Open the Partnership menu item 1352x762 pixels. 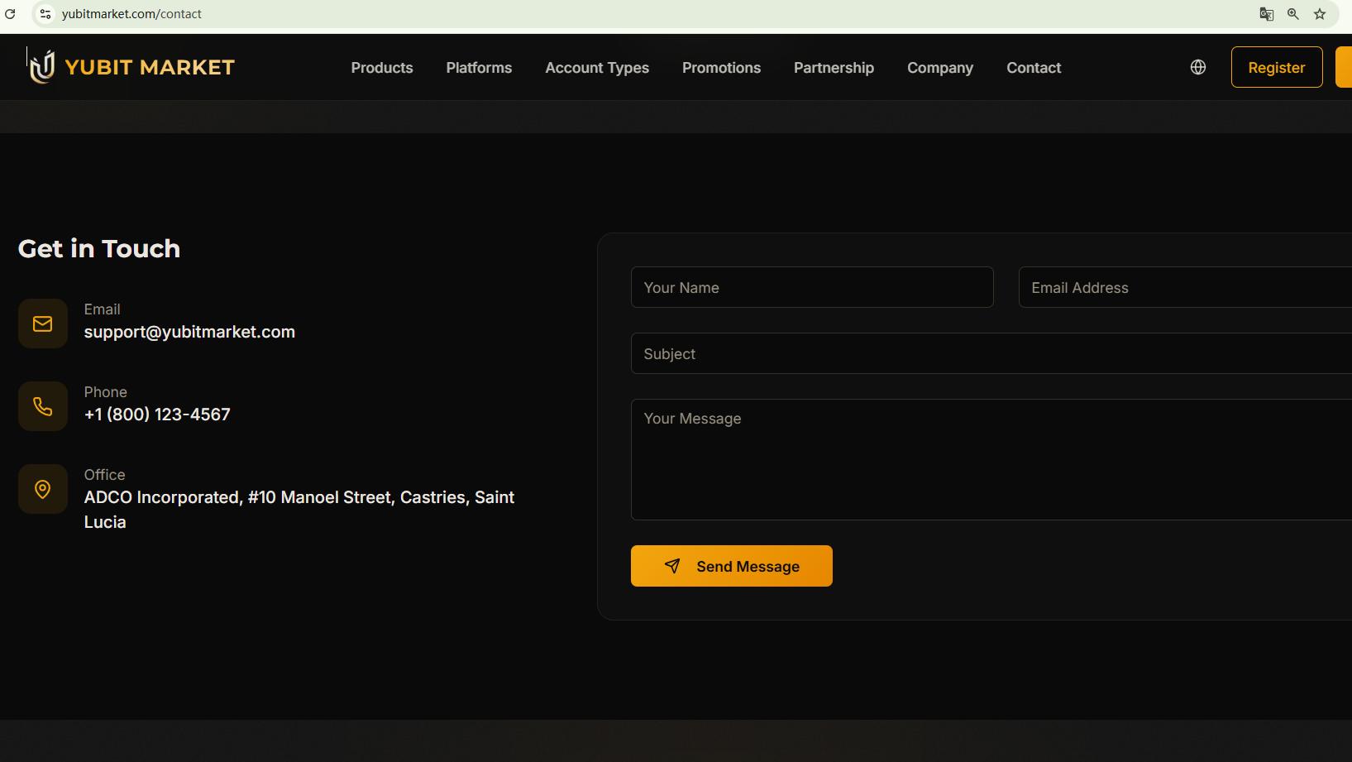(834, 68)
